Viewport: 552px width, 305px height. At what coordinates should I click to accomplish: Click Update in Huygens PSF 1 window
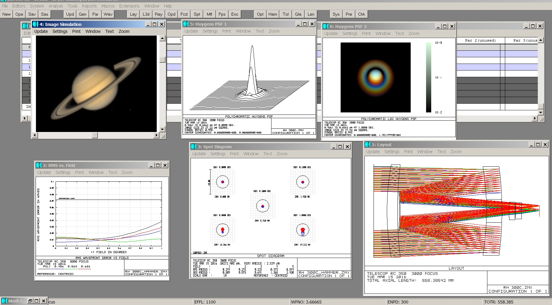pyautogui.click(x=191, y=31)
